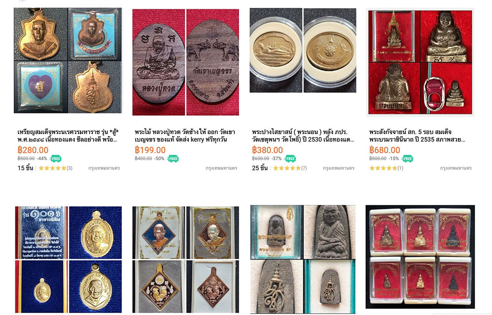
Task: Open listing title mentioning ปี 2535
Action: pyautogui.click(x=417, y=136)
